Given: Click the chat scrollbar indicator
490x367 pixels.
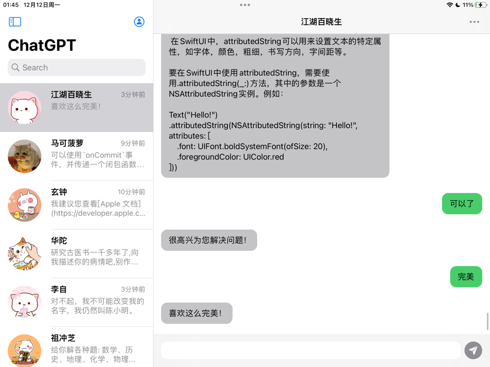Looking at the screenshot, I should 488,321.
